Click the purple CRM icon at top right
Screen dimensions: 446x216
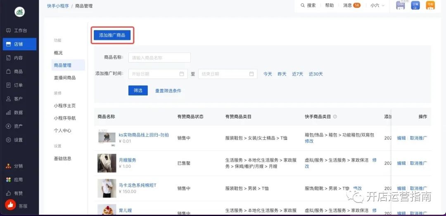(400, 5)
